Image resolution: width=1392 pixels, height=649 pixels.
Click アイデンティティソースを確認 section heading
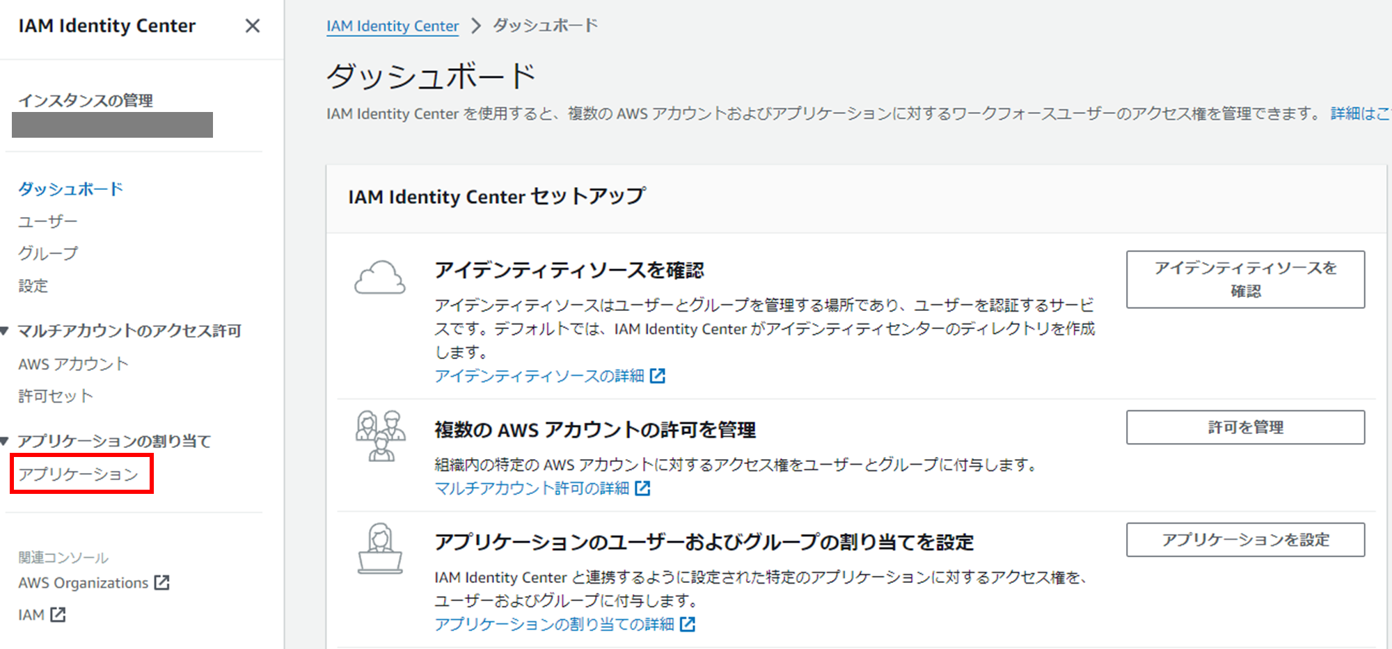[569, 270]
